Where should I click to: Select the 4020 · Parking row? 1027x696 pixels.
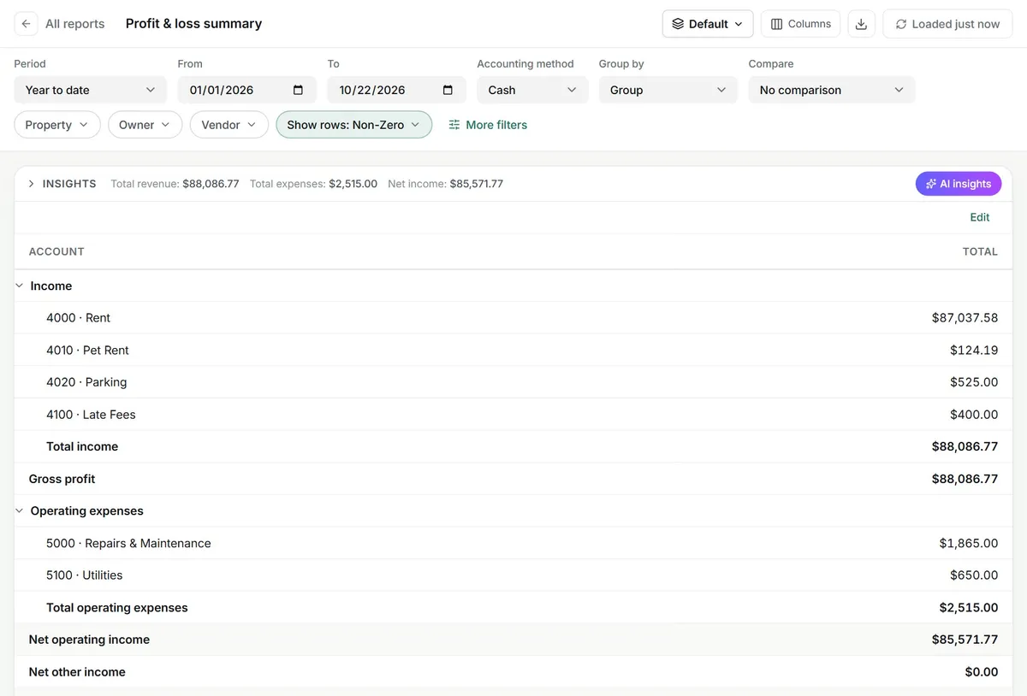(x=513, y=382)
